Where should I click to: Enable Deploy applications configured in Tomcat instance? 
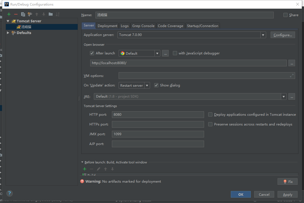point(210,115)
